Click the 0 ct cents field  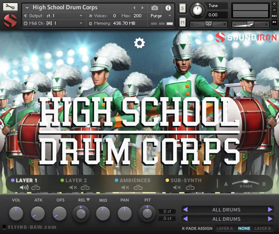167,218
